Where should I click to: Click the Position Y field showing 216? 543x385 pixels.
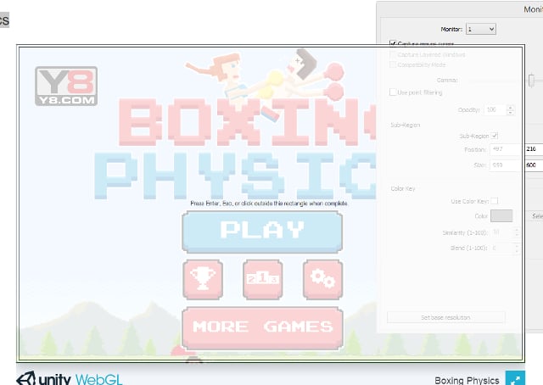pyautogui.click(x=534, y=149)
